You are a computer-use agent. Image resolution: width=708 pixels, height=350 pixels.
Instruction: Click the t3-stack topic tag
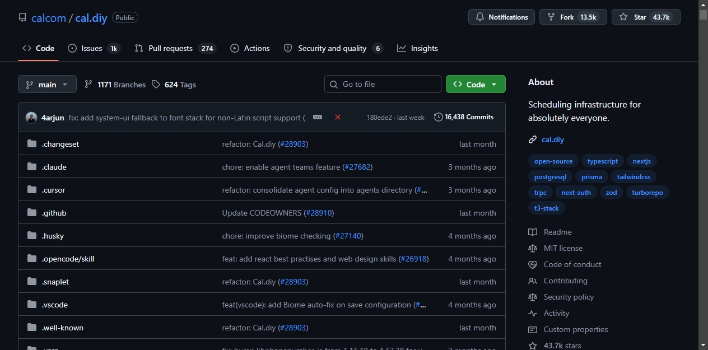[547, 208]
